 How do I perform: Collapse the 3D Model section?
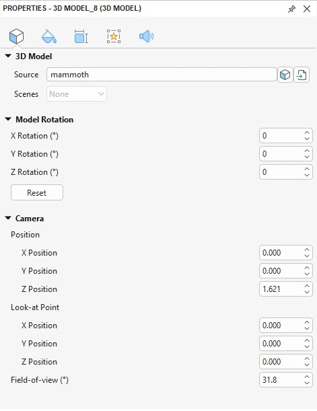click(8, 56)
